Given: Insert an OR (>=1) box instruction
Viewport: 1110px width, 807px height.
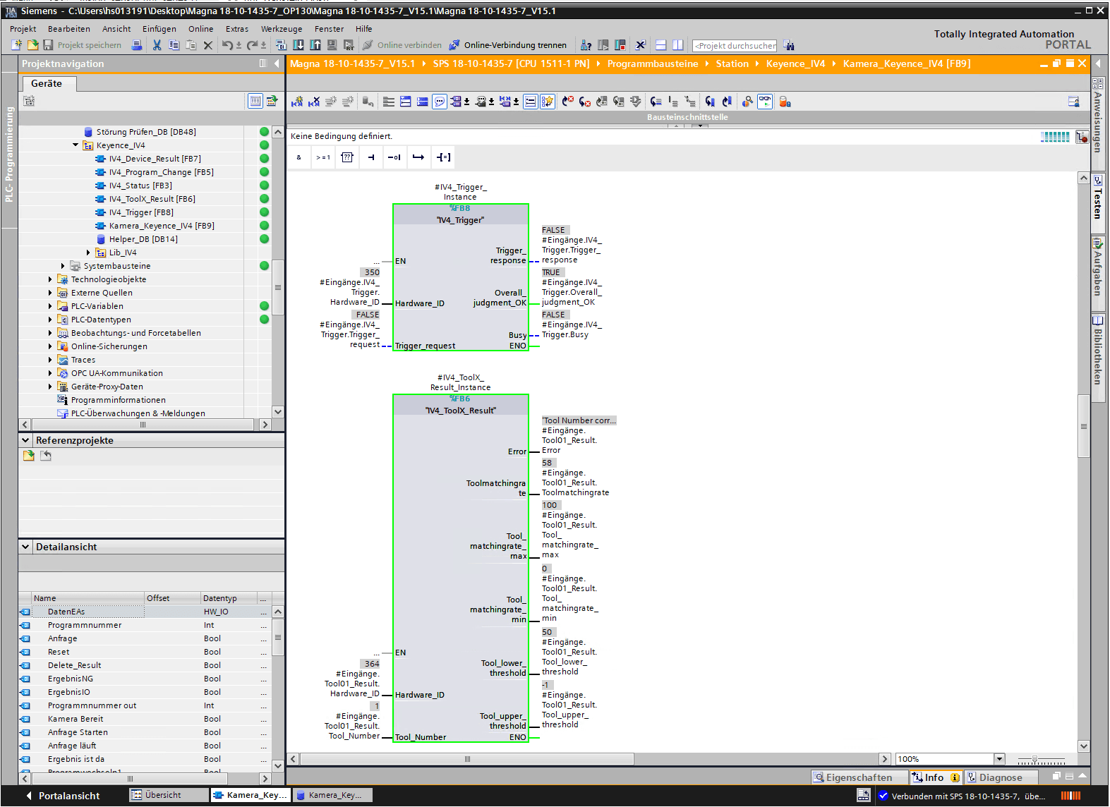Looking at the screenshot, I should click(x=322, y=157).
